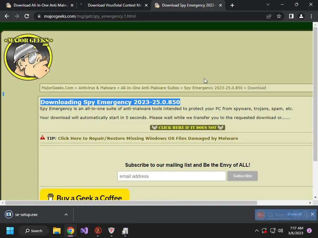
Task: Open network tray icon
Action: tap(273, 231)
